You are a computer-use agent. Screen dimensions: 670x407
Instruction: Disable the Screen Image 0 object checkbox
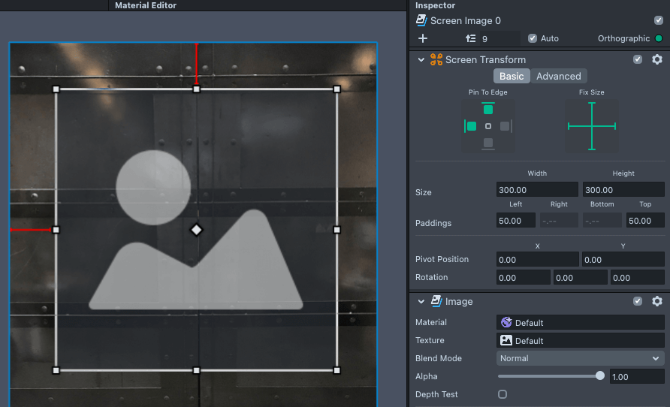pos(659,21)
